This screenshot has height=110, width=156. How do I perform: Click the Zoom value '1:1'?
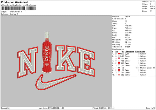[x=151, y=11]
